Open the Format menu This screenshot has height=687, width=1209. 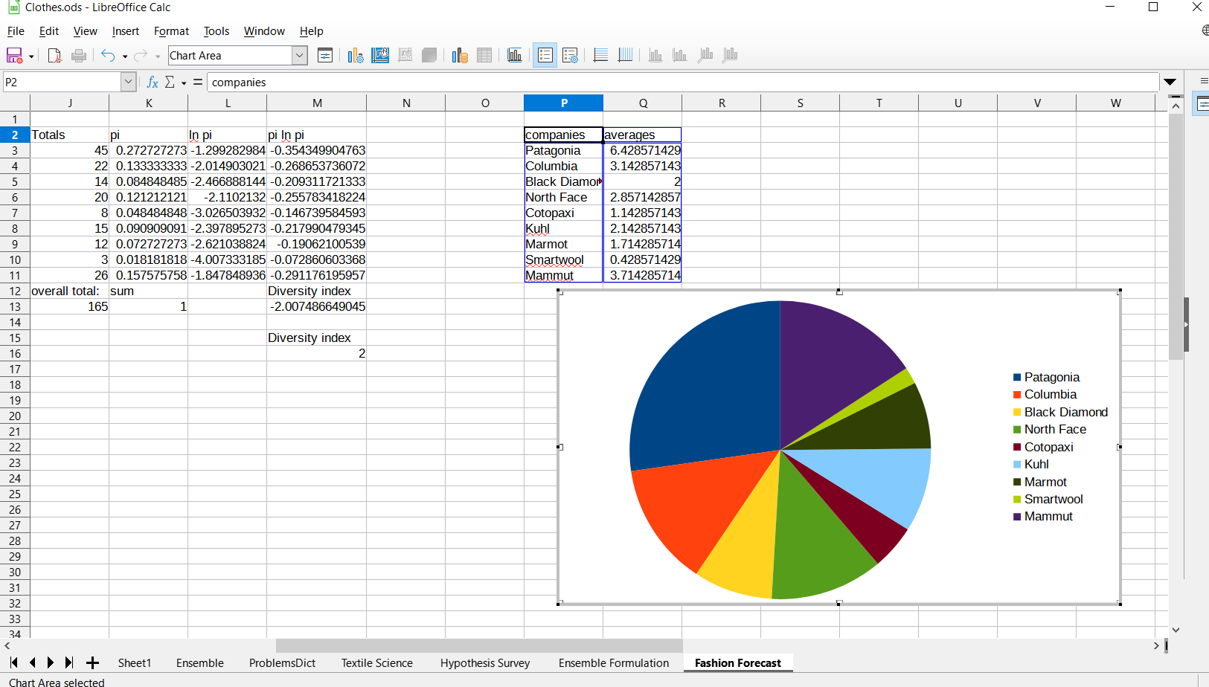point(171,31)
